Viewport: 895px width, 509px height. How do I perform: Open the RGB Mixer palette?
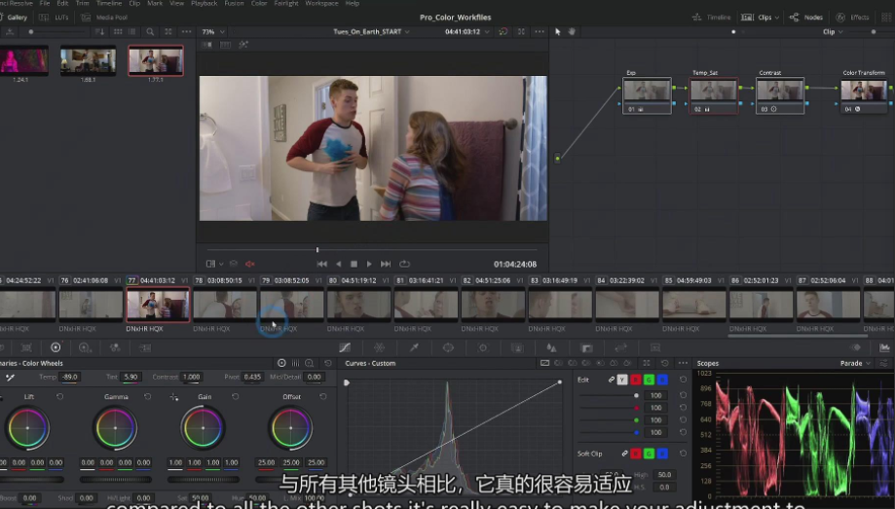(x=115, y=347)
